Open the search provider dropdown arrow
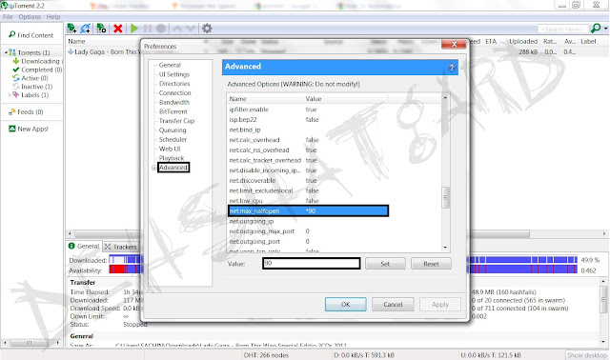 point(605,29)
